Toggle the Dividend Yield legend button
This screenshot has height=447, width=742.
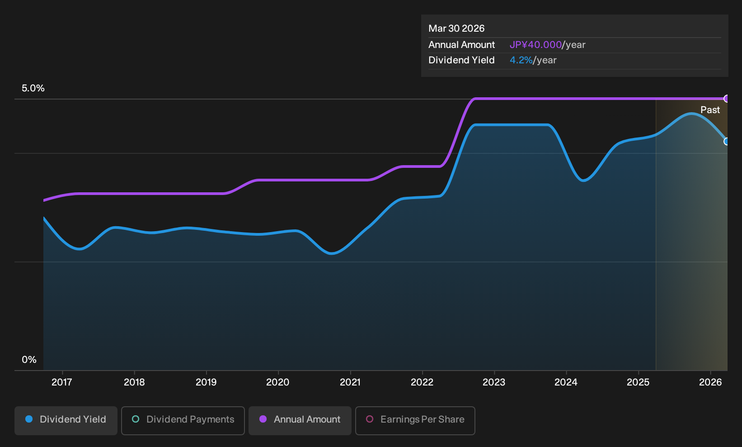(66, 420)
